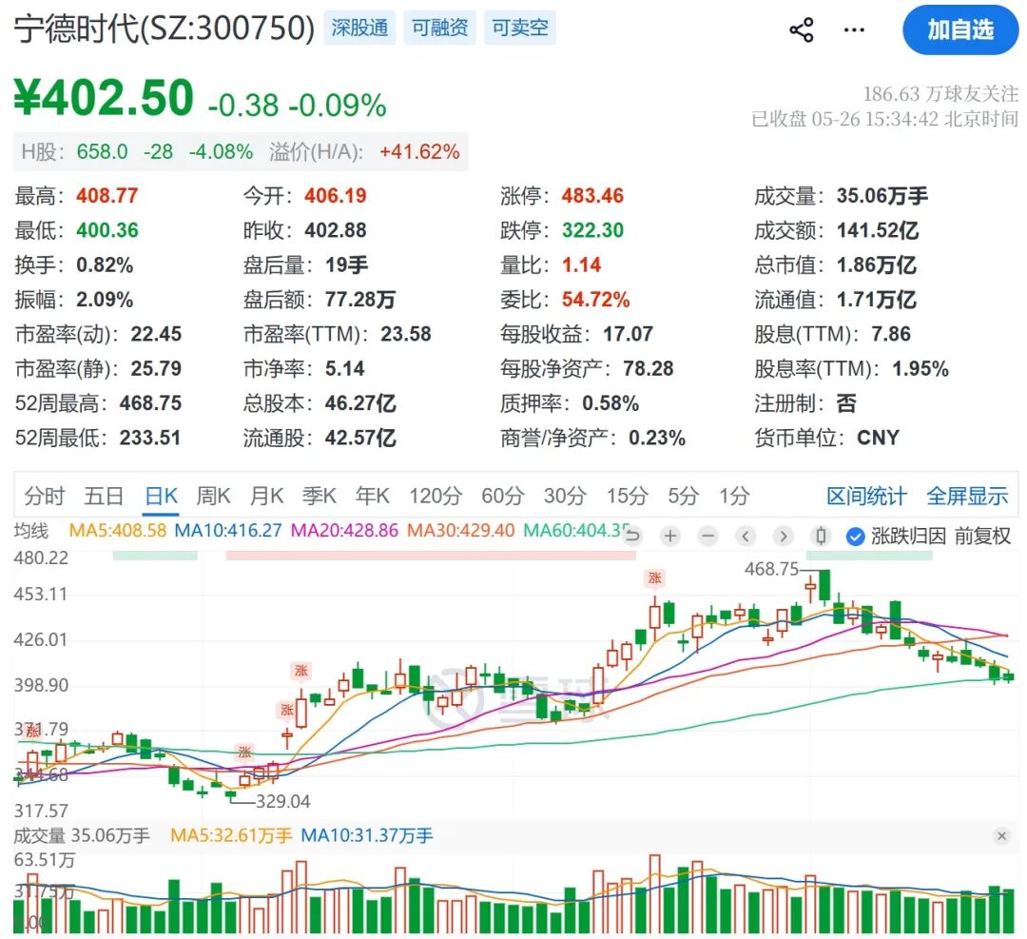The height and width of the screenshot is (939, 1027).
Task: Click the MA10:416.27 indicator label
Action: (x=228, y=530)
